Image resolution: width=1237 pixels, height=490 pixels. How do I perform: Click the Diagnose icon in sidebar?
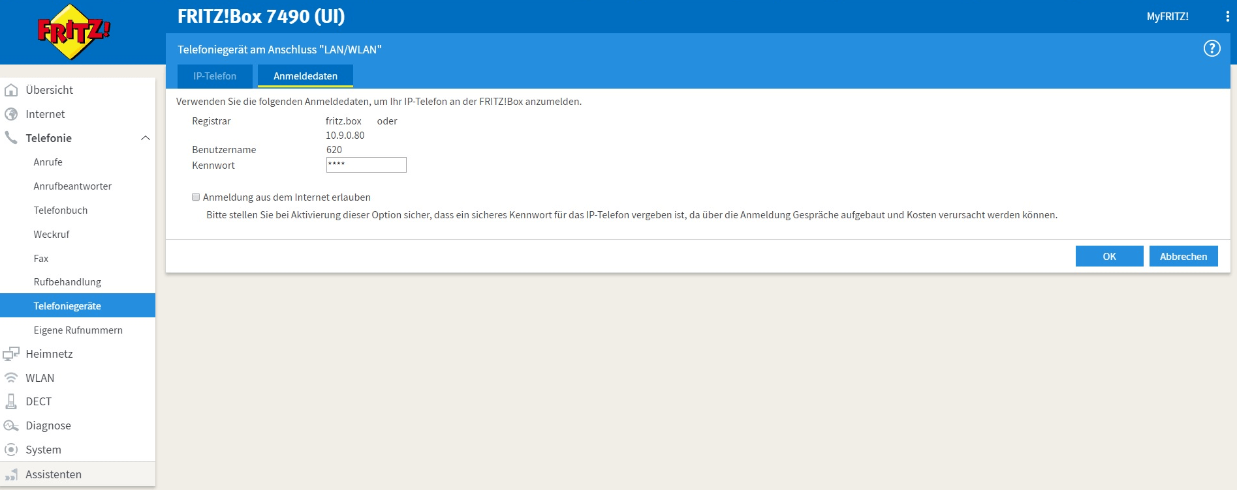coord(11,425)
